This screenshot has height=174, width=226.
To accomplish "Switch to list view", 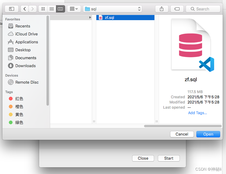I will click(x=52, y=9).
